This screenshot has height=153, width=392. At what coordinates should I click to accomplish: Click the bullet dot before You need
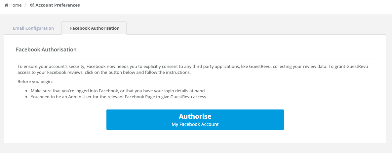26,97
